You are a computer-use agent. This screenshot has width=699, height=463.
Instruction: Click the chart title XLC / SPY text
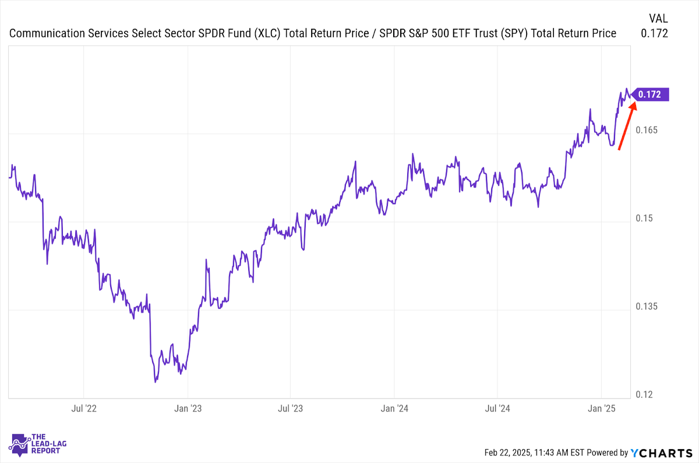pyautogui.click(x=313, y=33)
